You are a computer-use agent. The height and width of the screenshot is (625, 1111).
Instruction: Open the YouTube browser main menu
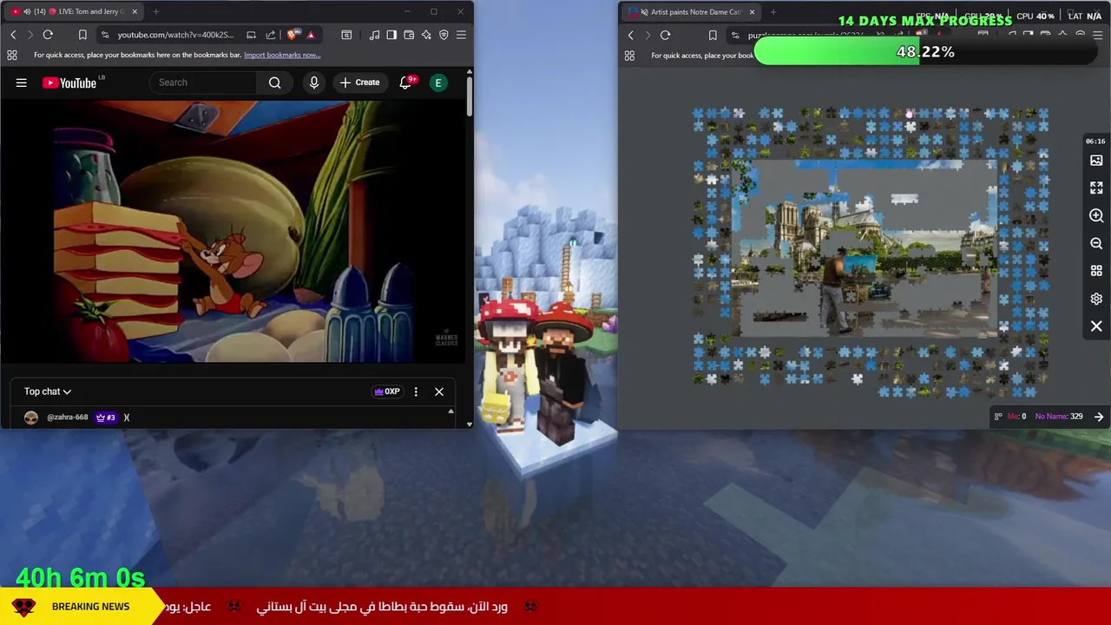(461, 35)
